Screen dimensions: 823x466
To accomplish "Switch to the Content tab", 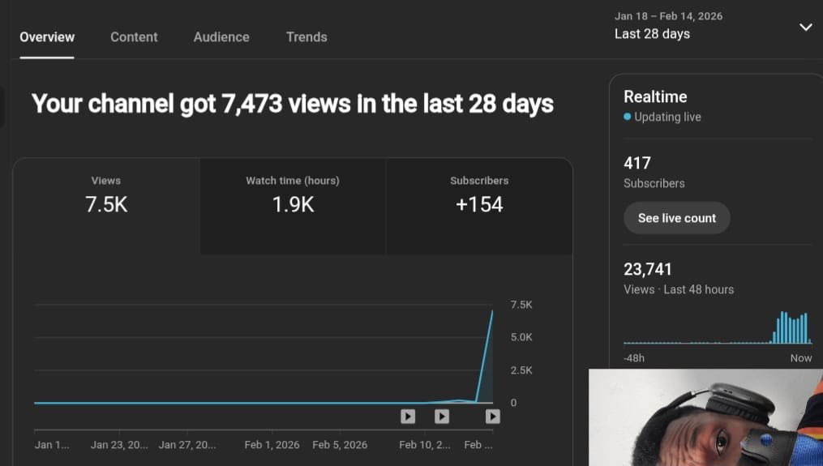I will coord(134,37).
